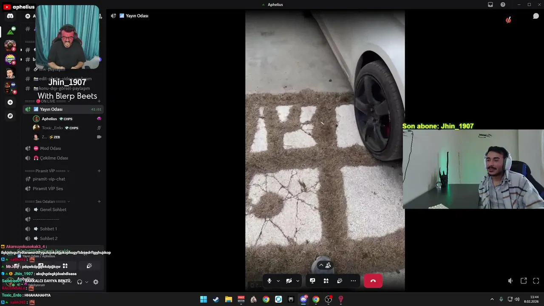Show hidden system tray icons
Screen dimensions: 544x306
492,299
